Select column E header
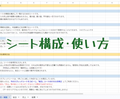The width and height of the screenshot is (120, 99). pos(34,3)
